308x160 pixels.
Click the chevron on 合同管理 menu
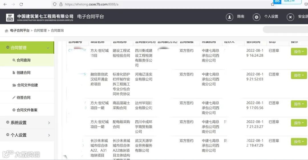(x=48, y=48)
